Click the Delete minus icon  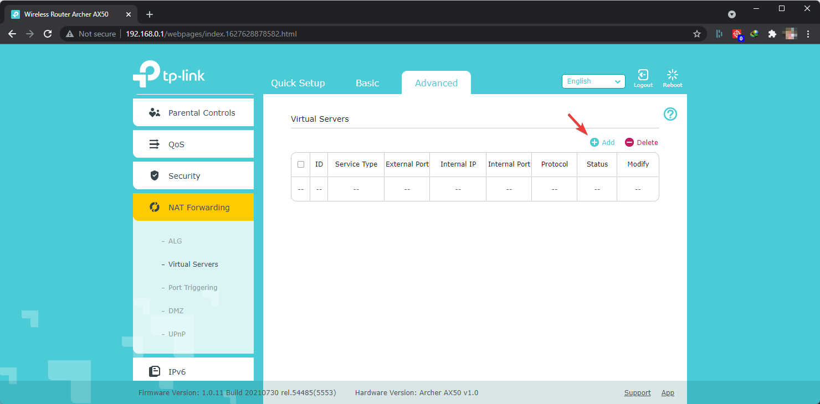629,142
